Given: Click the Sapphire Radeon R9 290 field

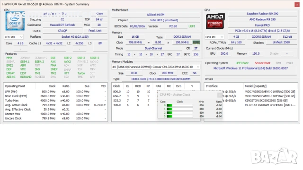Looking at the screenshot, I should coord(262,14).
